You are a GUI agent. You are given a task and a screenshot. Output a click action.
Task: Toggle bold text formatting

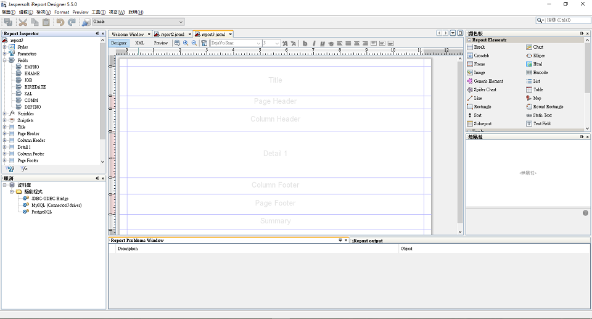[305, 43]
